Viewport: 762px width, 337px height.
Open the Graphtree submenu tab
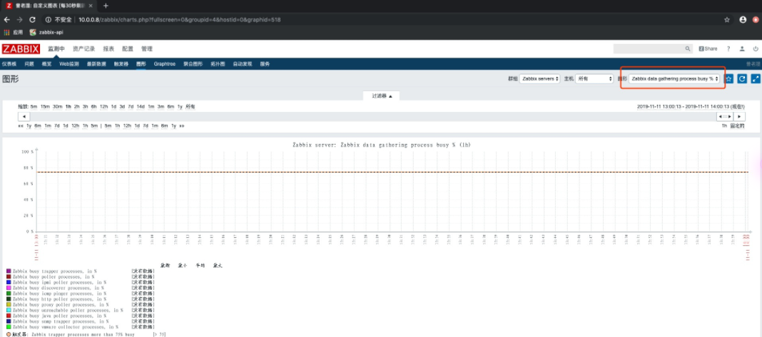click(164, 64)
